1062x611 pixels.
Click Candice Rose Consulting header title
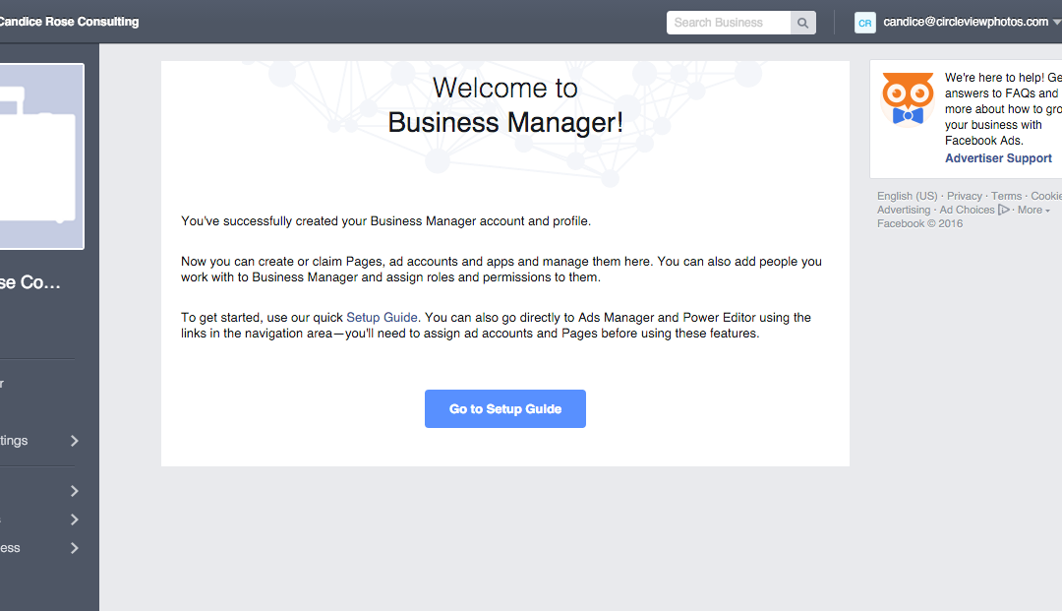click(x=69, y=22)
